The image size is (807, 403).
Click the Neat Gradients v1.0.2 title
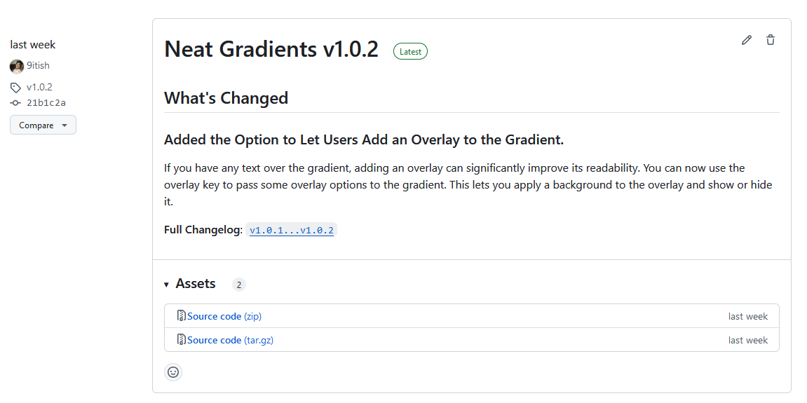tap(271, 49)
